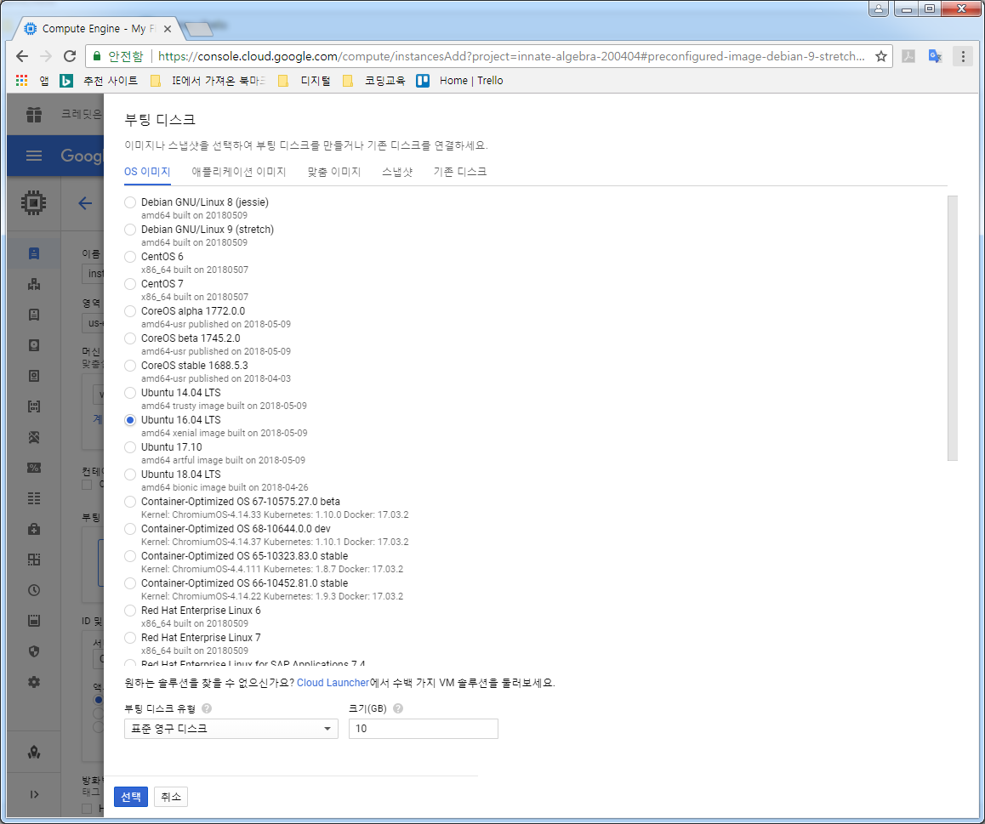
Task: Open the 표준 영구 디스크 disk type dropdown
Action: pos(231,729)
